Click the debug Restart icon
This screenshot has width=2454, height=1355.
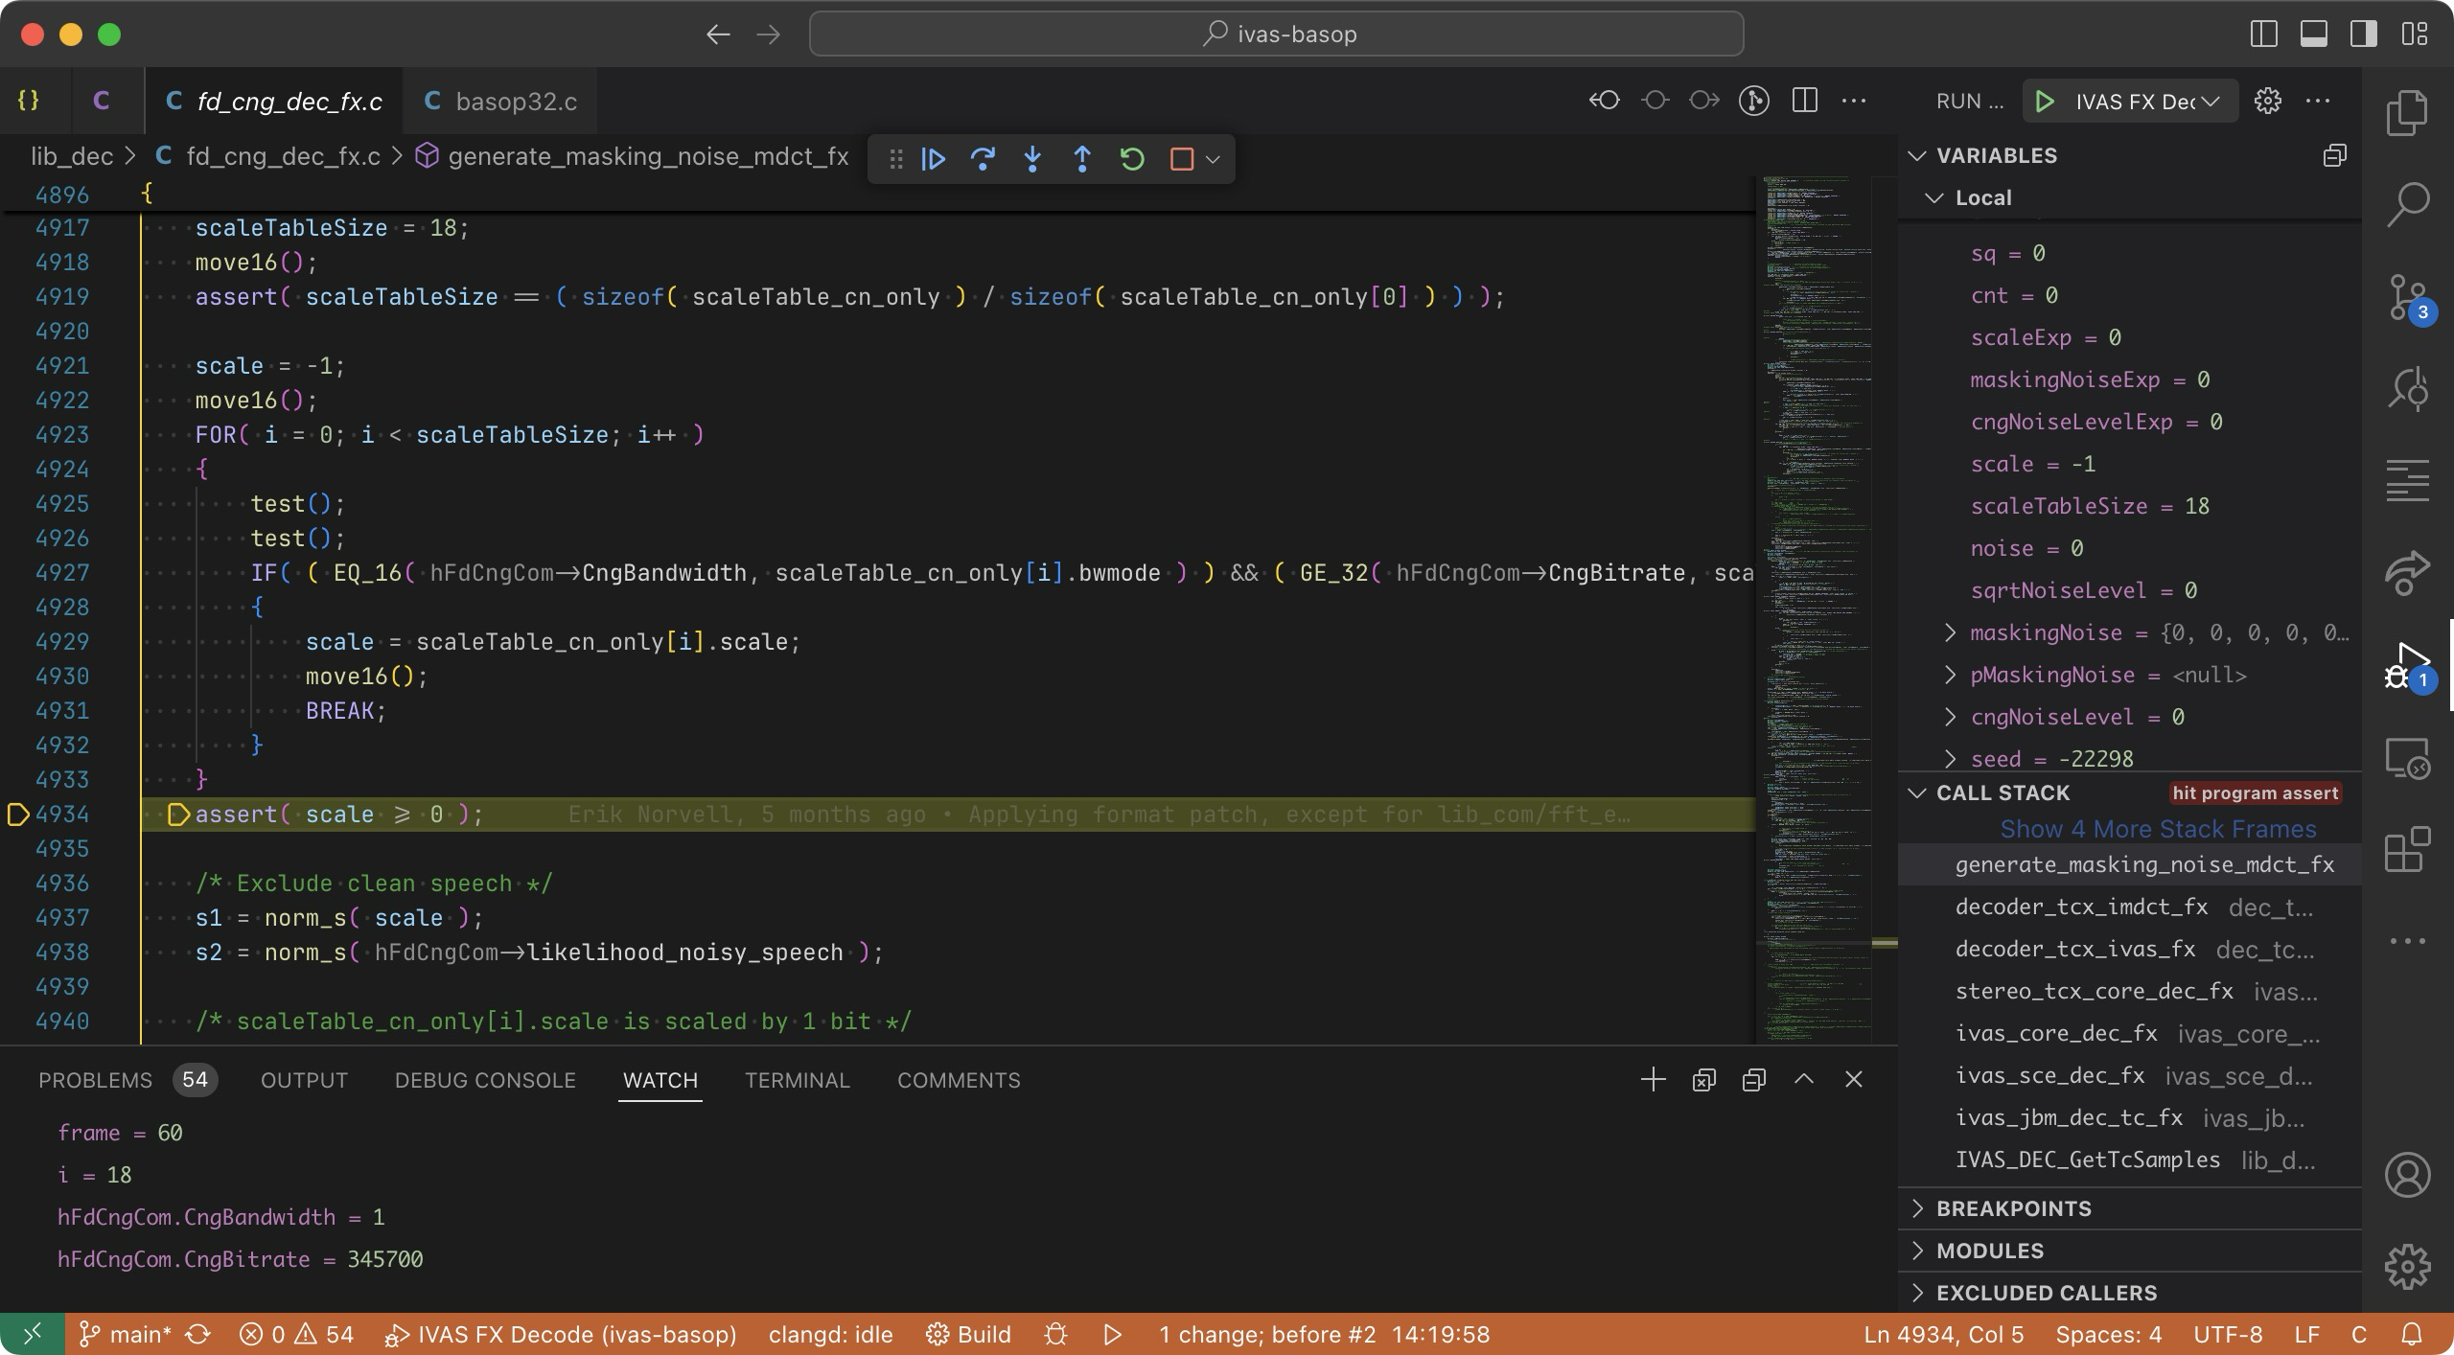(1132, 159)
